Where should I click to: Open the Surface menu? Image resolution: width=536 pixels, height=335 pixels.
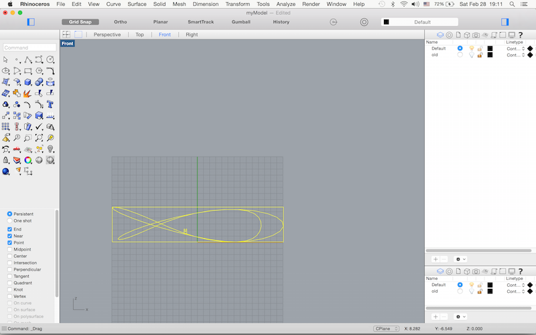tap(137, 4)
